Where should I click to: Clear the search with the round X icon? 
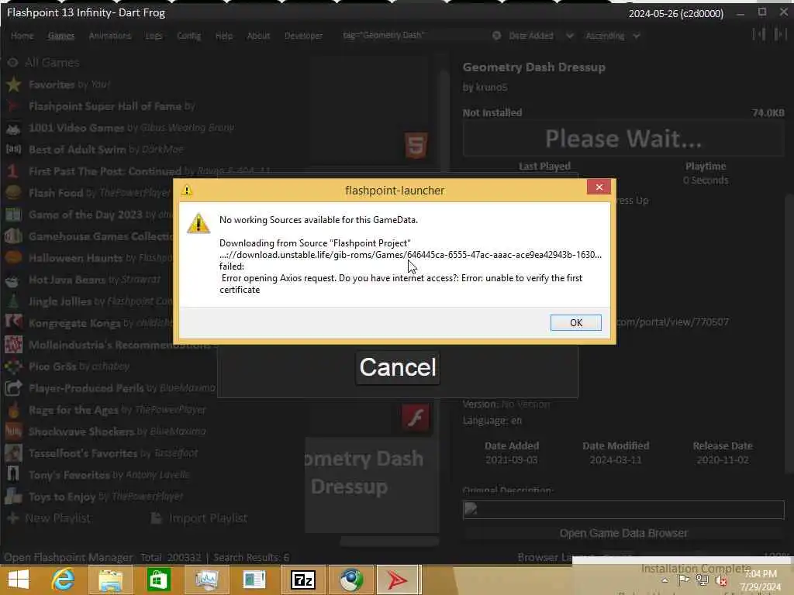[497, 36]
